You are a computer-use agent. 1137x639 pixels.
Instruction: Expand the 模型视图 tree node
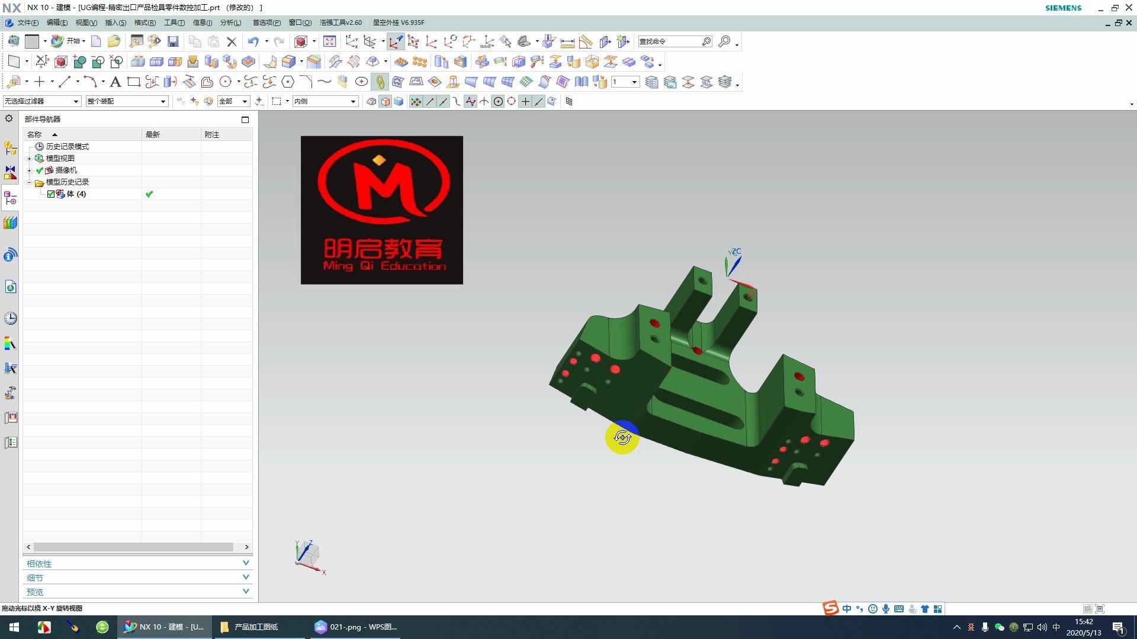pyautogui.click(x=29, y=159)
